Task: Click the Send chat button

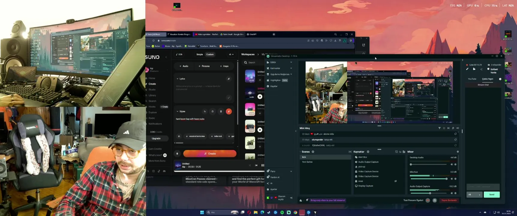Action: tap(492, 195)
